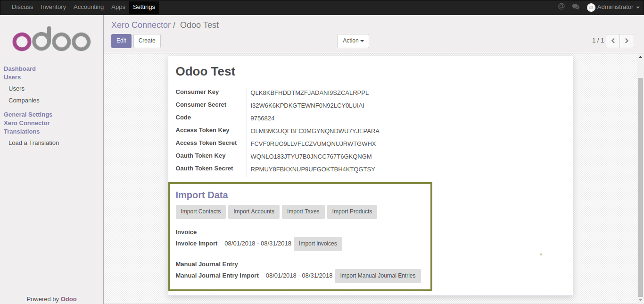Click the Code value 9756824
This screenshot has width=644, height=304.
point(263,118)
